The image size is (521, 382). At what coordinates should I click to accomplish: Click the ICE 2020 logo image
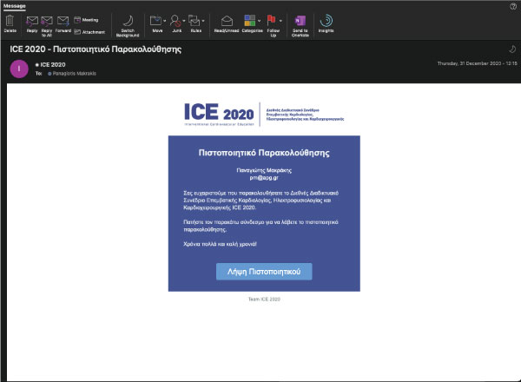(264, 115)
